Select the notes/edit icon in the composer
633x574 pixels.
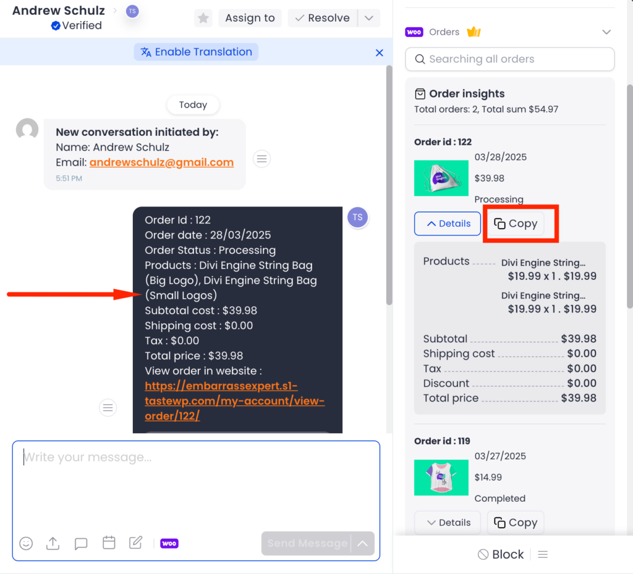pyautogui.click(x=136, y=543)
